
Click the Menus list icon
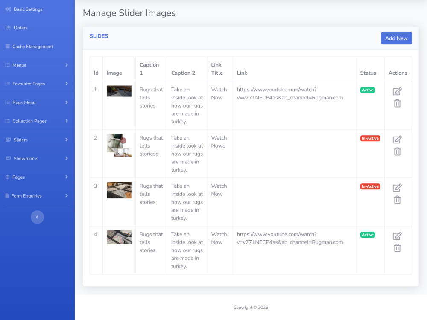coord(8,65)
